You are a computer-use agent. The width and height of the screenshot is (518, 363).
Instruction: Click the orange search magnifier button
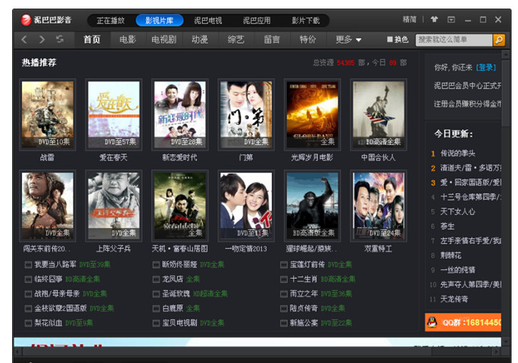point(499,40)
